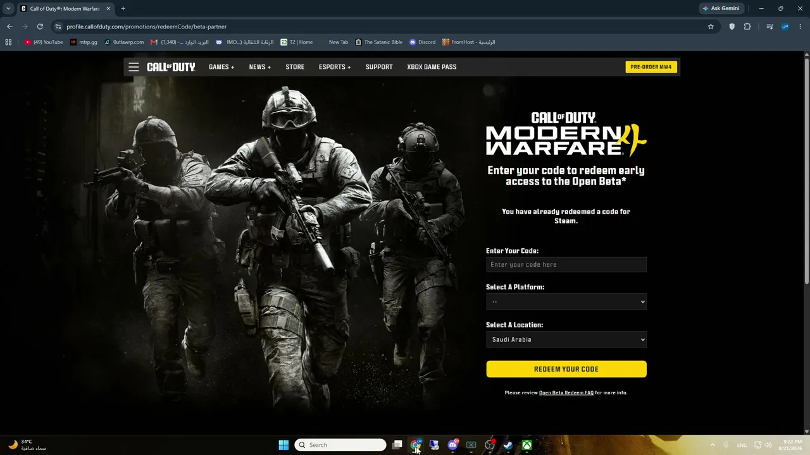Image resolution: width=810 pixels, height=455 pixels.
Task: Expand the GAMES navigation menu
Action: pos(221,67)
